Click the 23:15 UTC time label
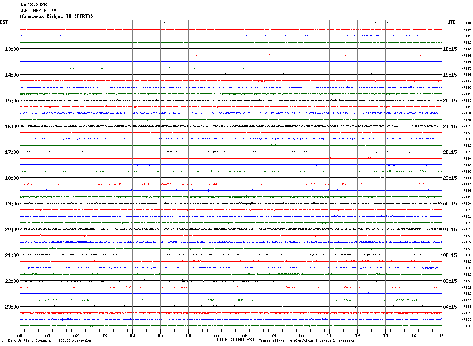473x346 pixels. click(450, 178)
